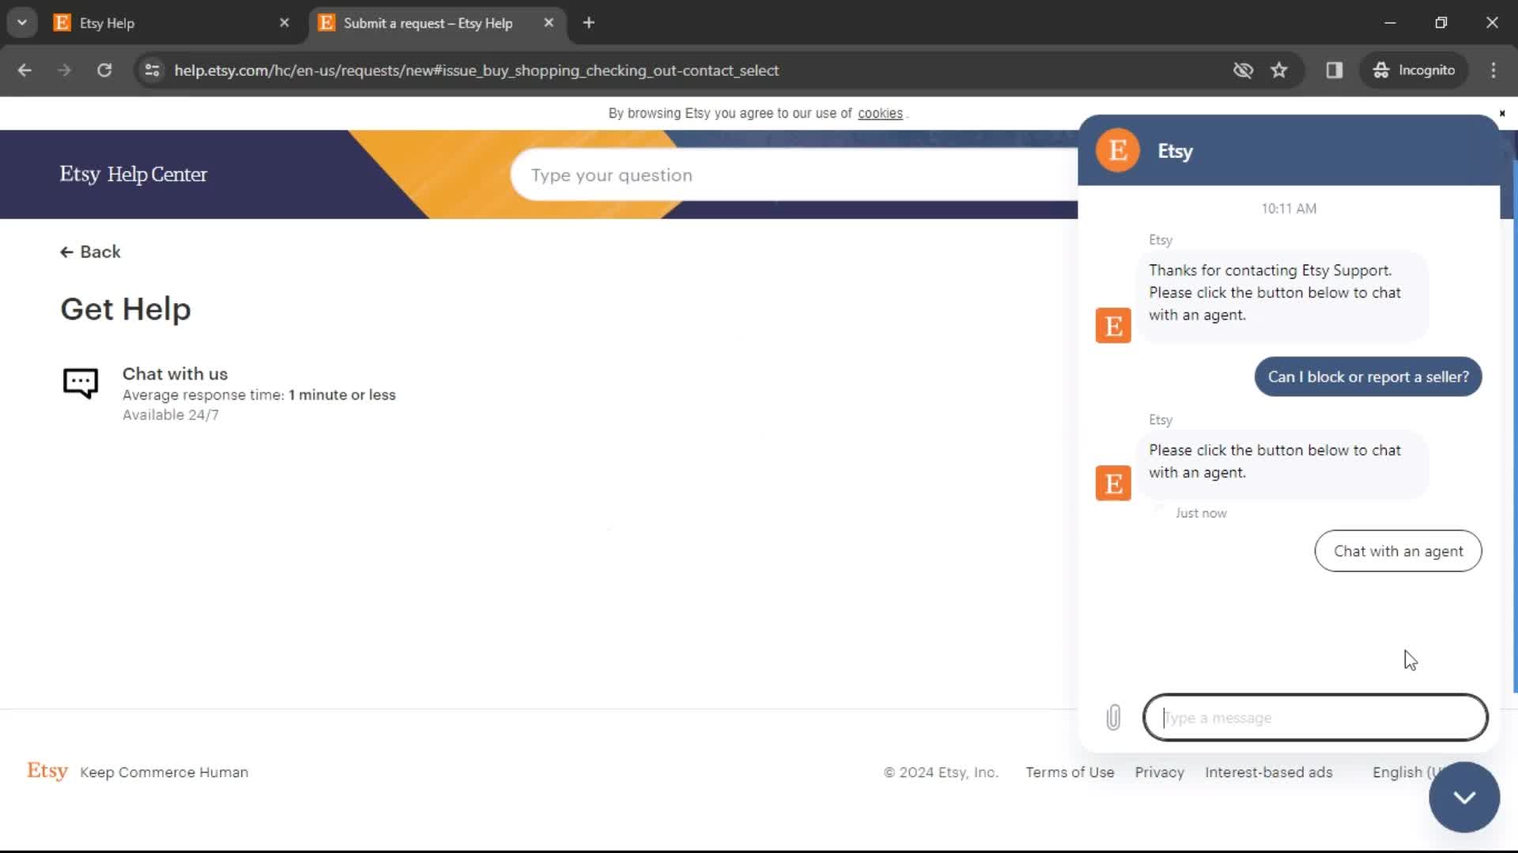This screenshot has width=1518, height=853.
Task: Click Chat with an agent button
Action: (x=1398, y=551)
